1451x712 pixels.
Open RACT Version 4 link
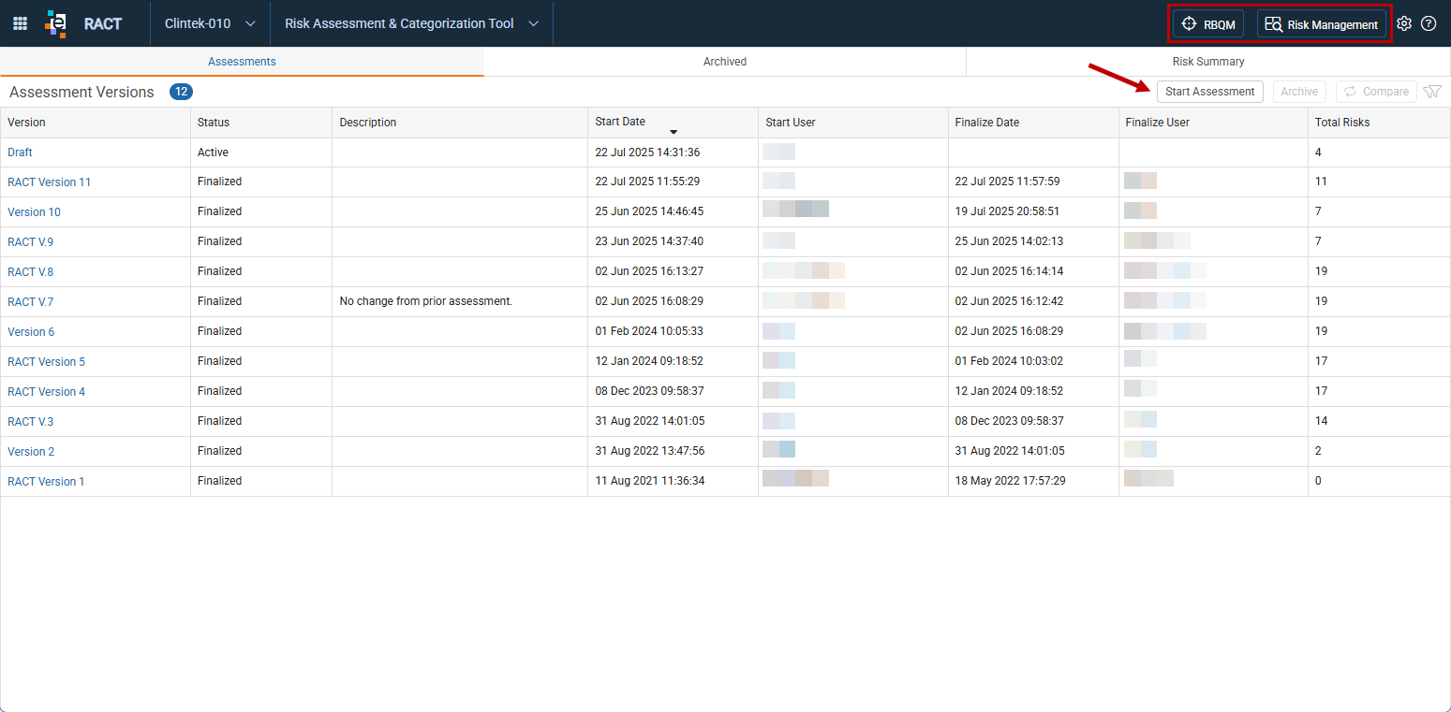pos(46,392)
